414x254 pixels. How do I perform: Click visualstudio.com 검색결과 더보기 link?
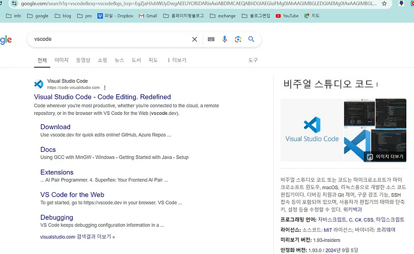point(77,237)
